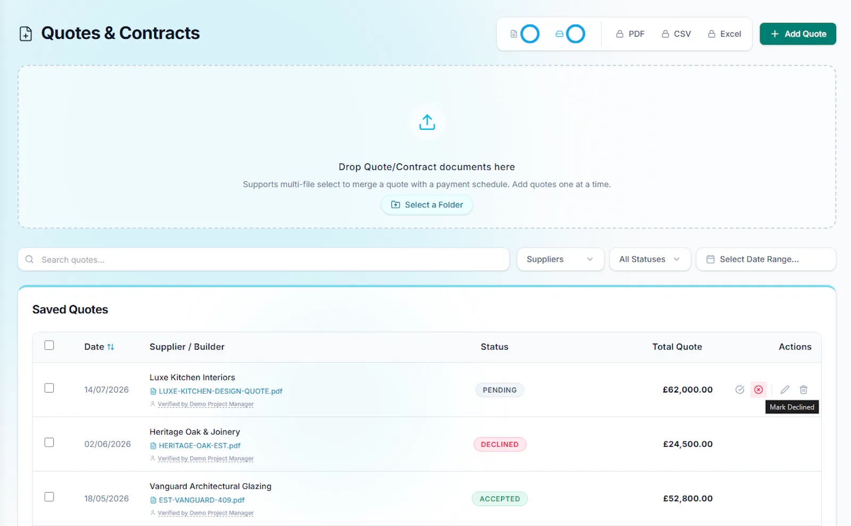The height and width of the screenshot is (526, 851).
Task: Check the Heritage Oak & Joinery row checkbox
Action: (49, 442)
